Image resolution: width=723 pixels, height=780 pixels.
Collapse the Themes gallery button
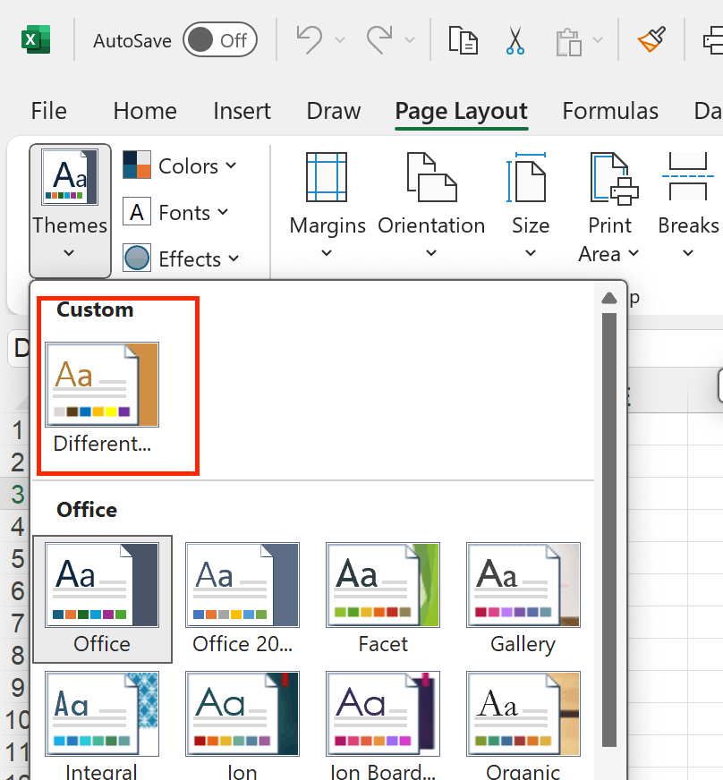[x=70, y=211]
